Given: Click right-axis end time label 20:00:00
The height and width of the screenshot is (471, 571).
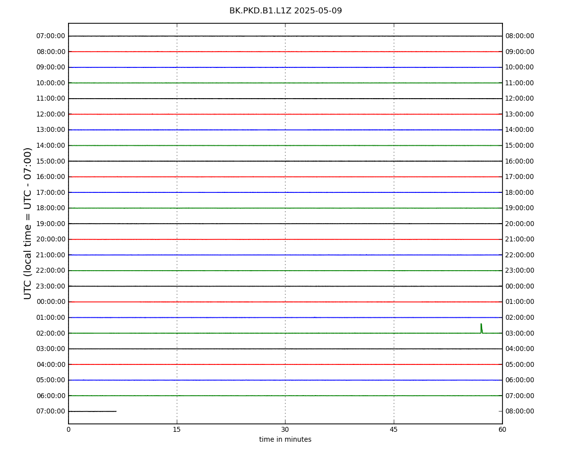Looking at the screenshot, I should (x=520, y=224).
